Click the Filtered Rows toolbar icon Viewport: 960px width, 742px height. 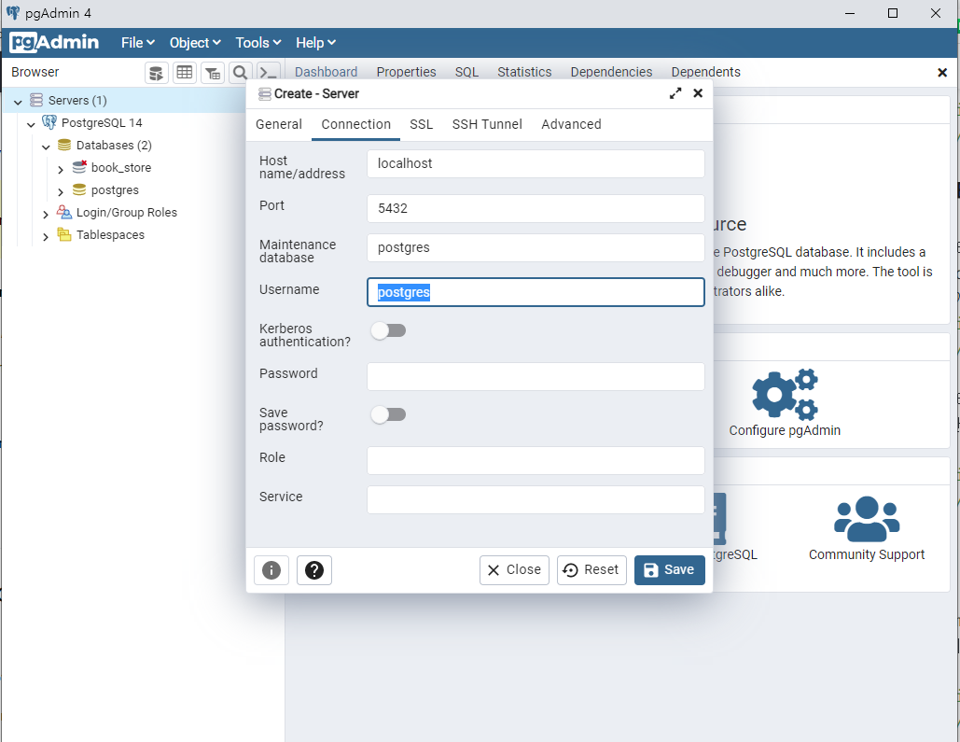[213, 73]
